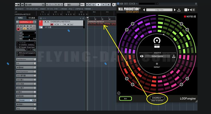Save preset with the top download icon
This screenshot has height=114, width=211.
click(x=179, y=10)
